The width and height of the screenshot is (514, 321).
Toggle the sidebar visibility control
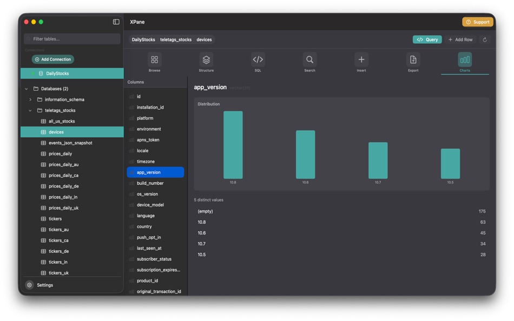pyautogui.click(x=116, y=21)
